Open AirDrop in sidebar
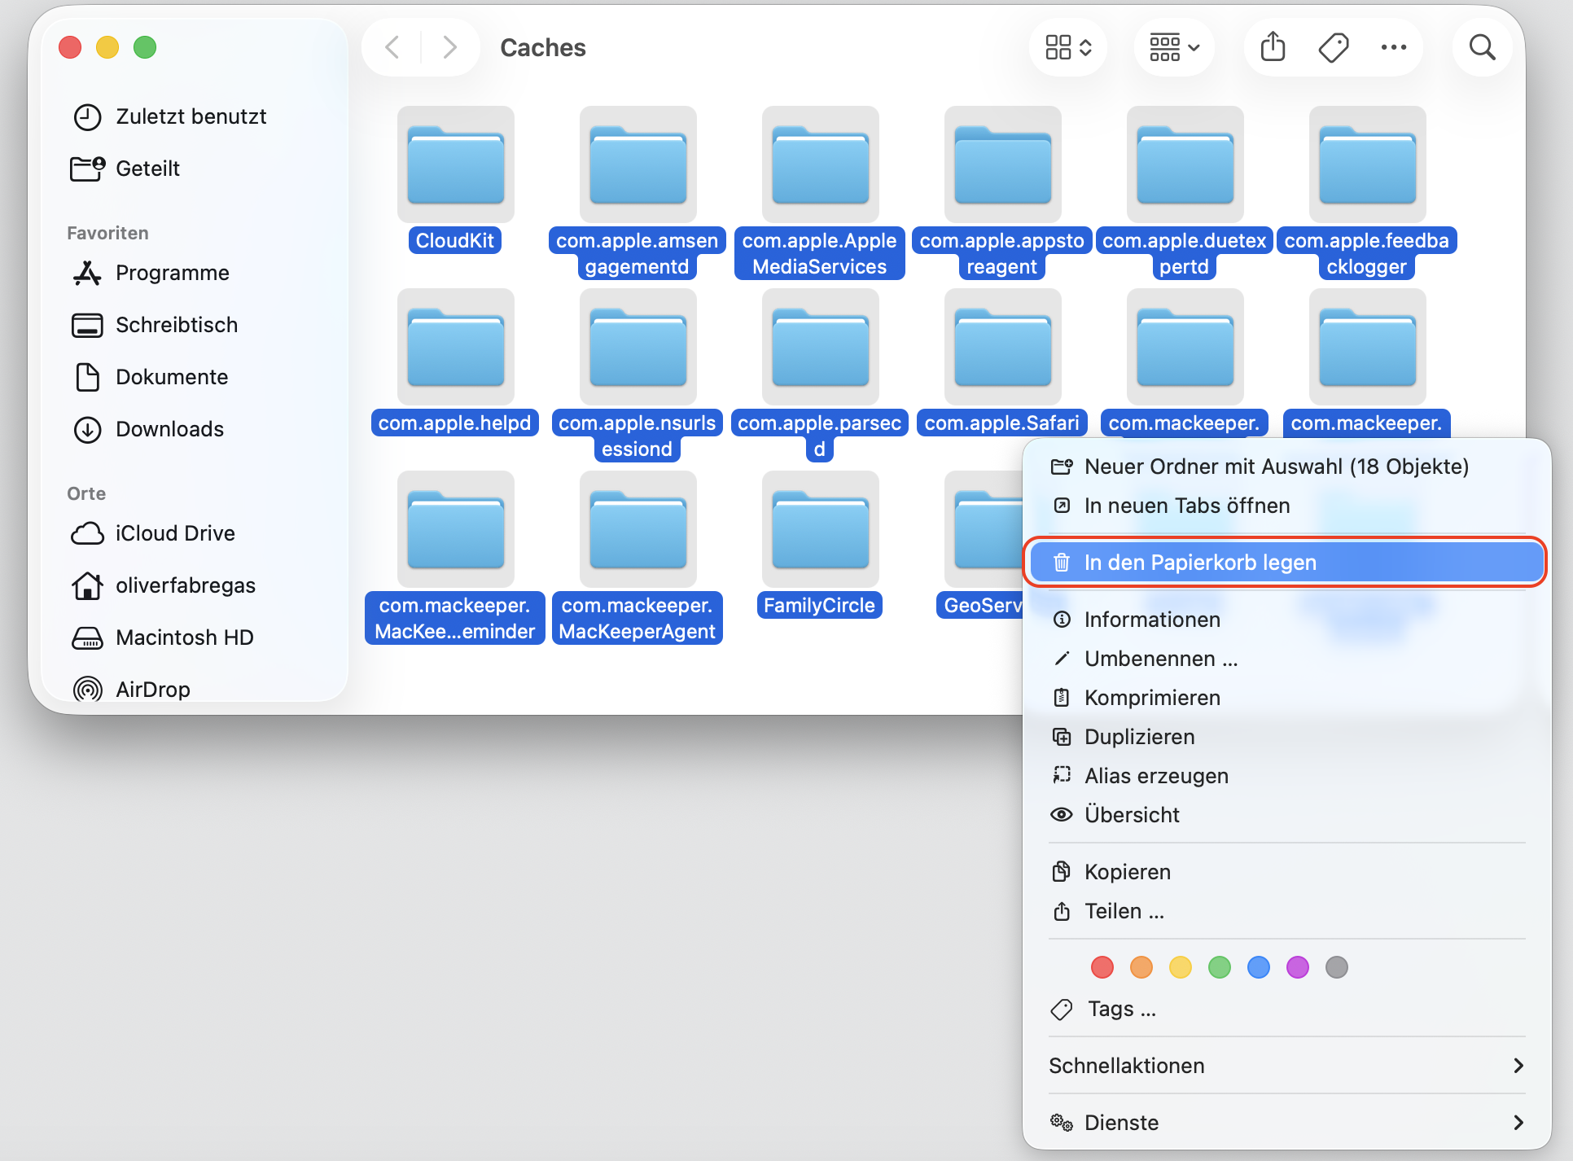The image size is (1573, 1161). click(194, 689)
